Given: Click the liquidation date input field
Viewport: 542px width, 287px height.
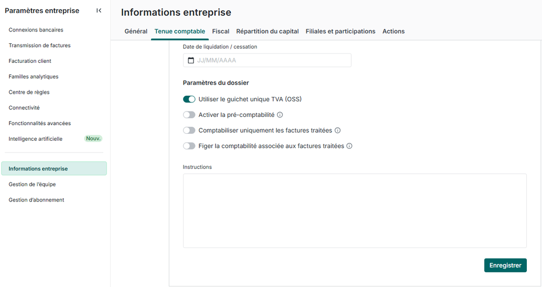Looking at the screenshot, I should tap(272, 61).
